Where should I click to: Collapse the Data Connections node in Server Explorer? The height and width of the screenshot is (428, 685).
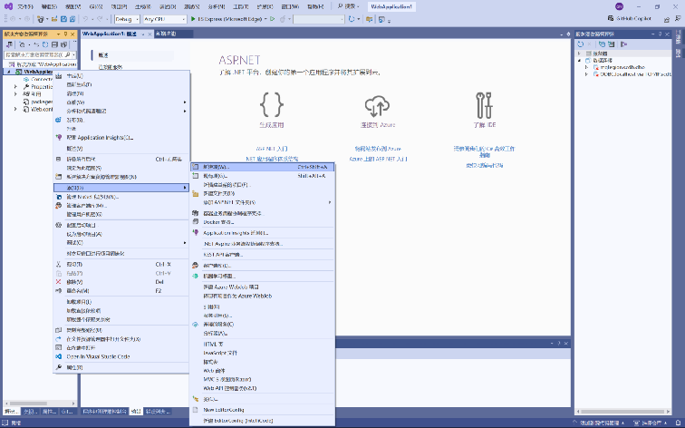580,61
